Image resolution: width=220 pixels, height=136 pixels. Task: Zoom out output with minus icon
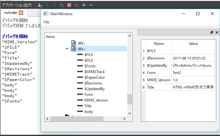(91, 5)
